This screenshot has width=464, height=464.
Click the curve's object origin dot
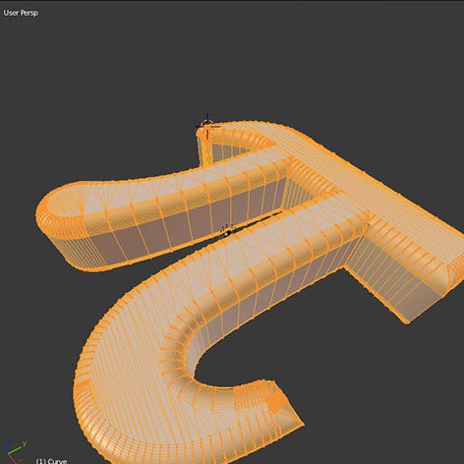(x=227, y=233)
